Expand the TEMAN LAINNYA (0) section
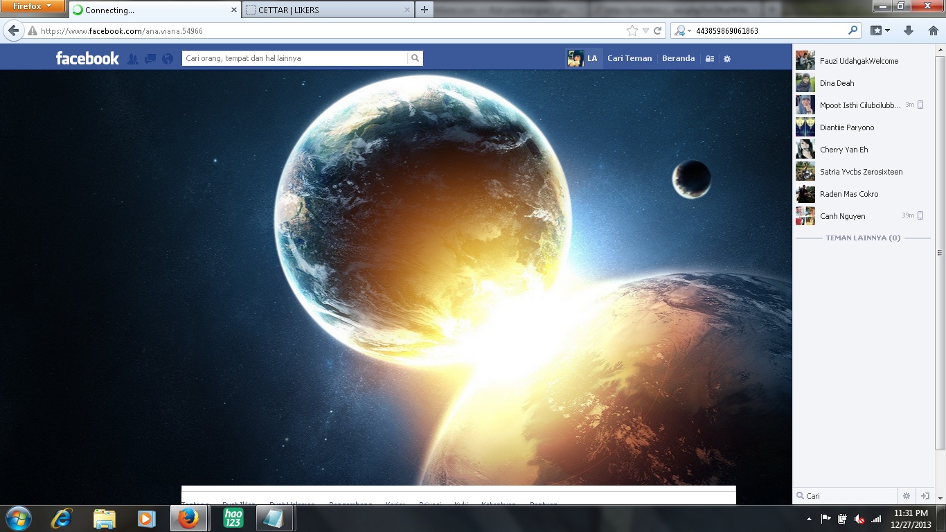Screen dimensions: 946x532 tap(863, 238)
